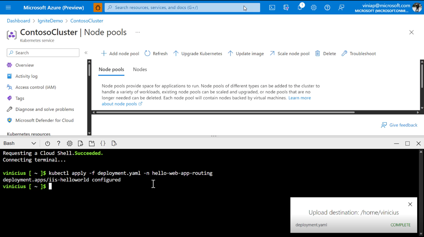Go to the ContosoCluster breadcrumb

(87, 21)
